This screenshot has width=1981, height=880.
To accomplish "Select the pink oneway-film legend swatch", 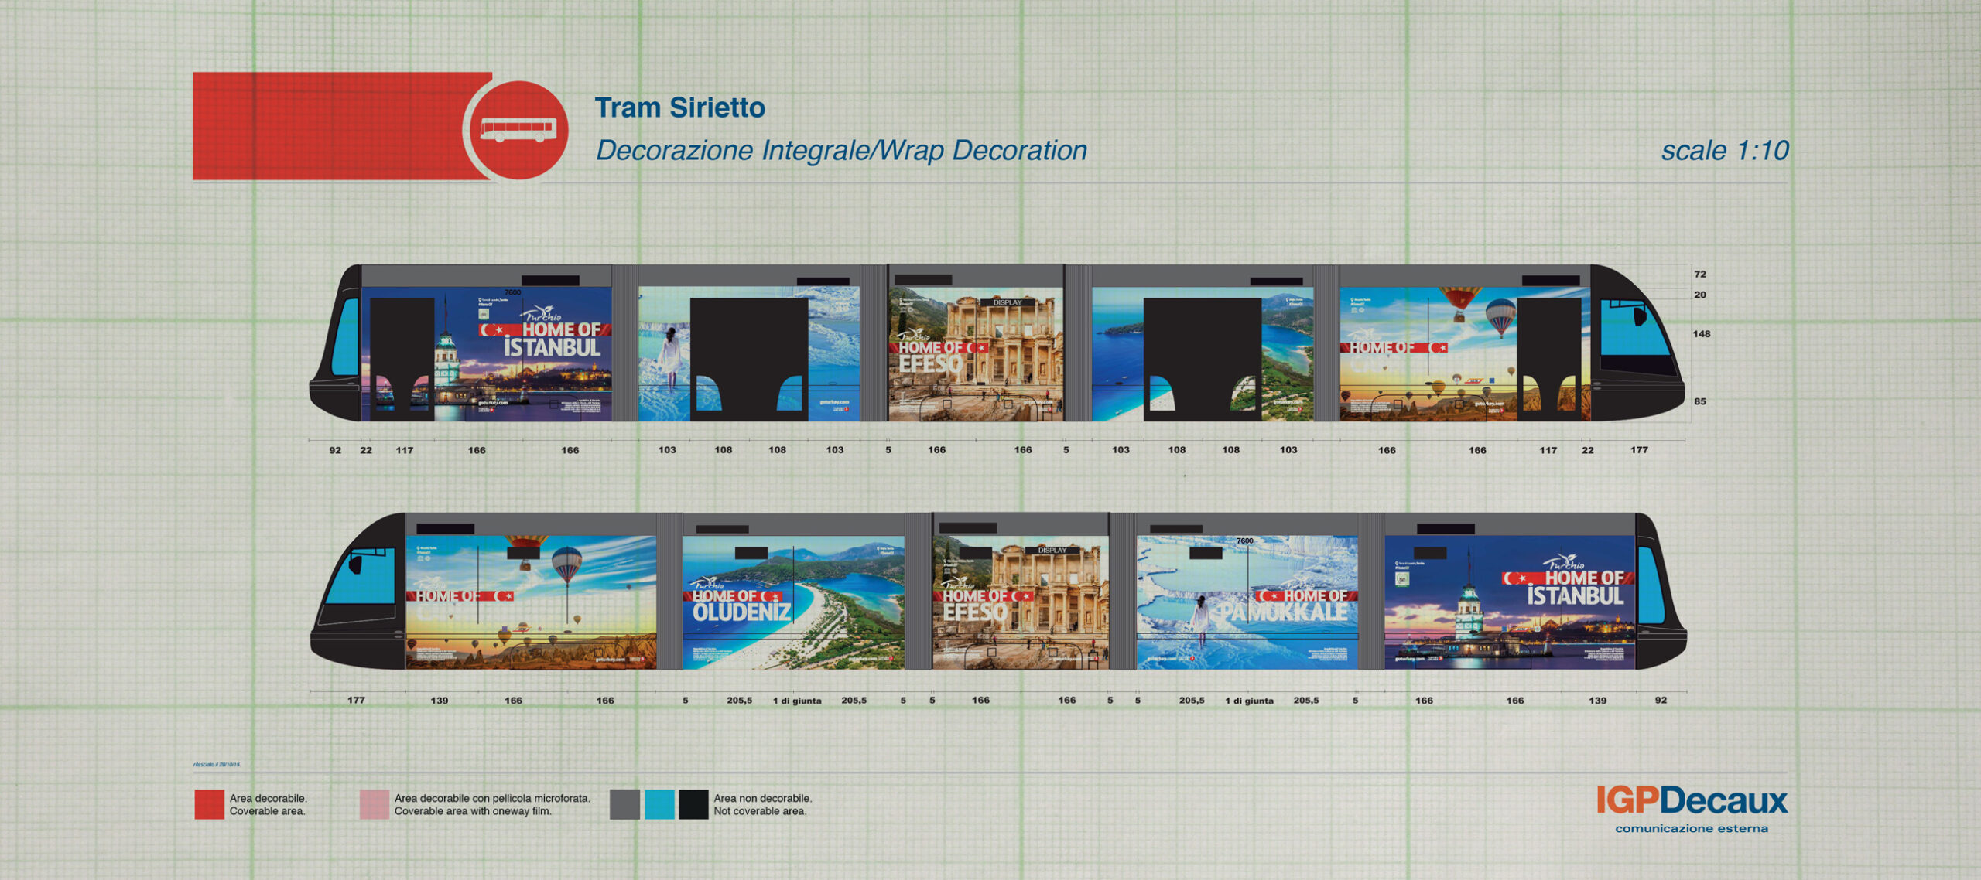I will click(375, 804).
